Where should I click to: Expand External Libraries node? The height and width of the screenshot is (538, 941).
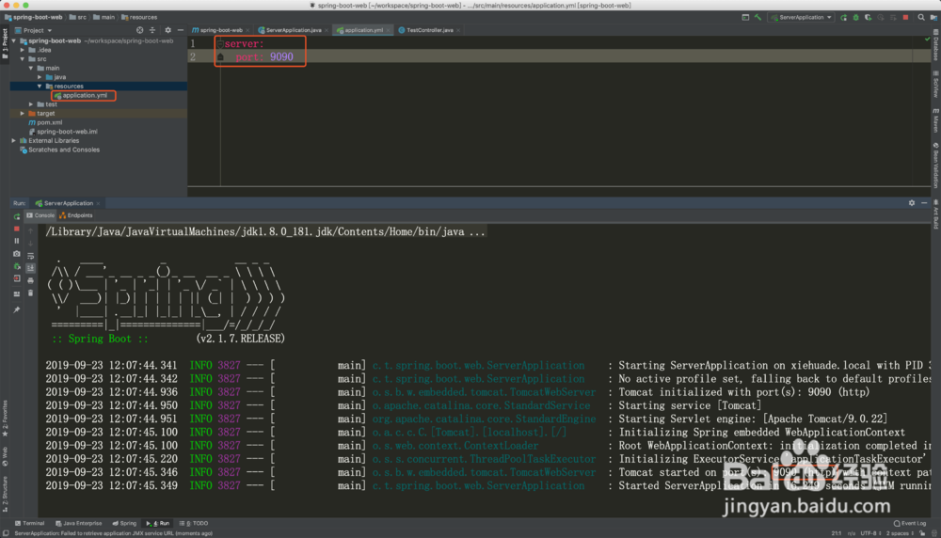14,140
